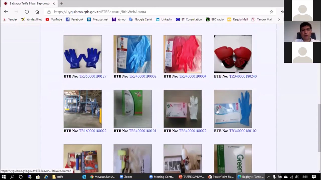Click the red gloves package thumbnail
Viewport: 321px width, 180px height.
183,54
